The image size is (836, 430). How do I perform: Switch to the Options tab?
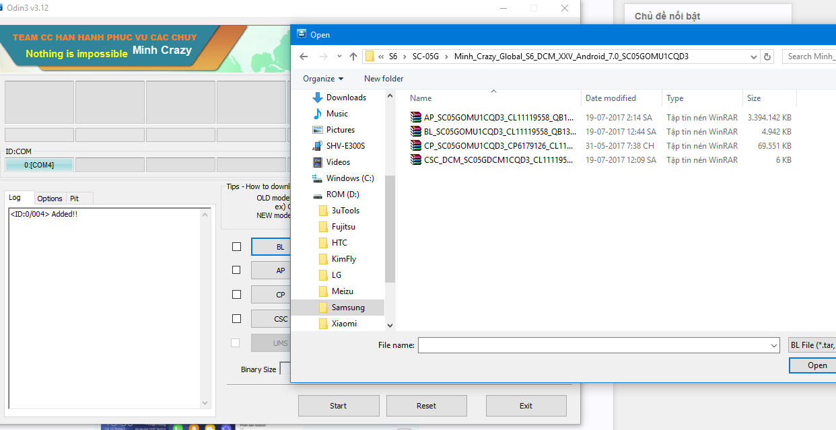pos(50,199)
